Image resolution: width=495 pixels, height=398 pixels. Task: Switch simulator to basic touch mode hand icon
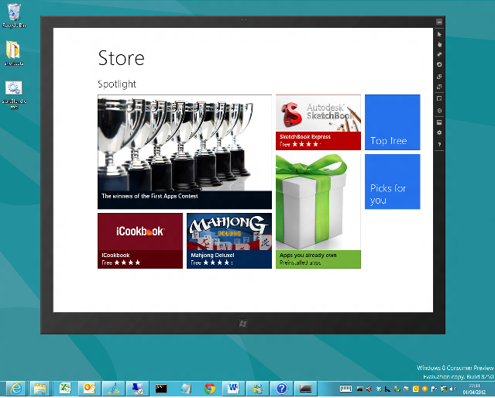click(x=439, y=44)
